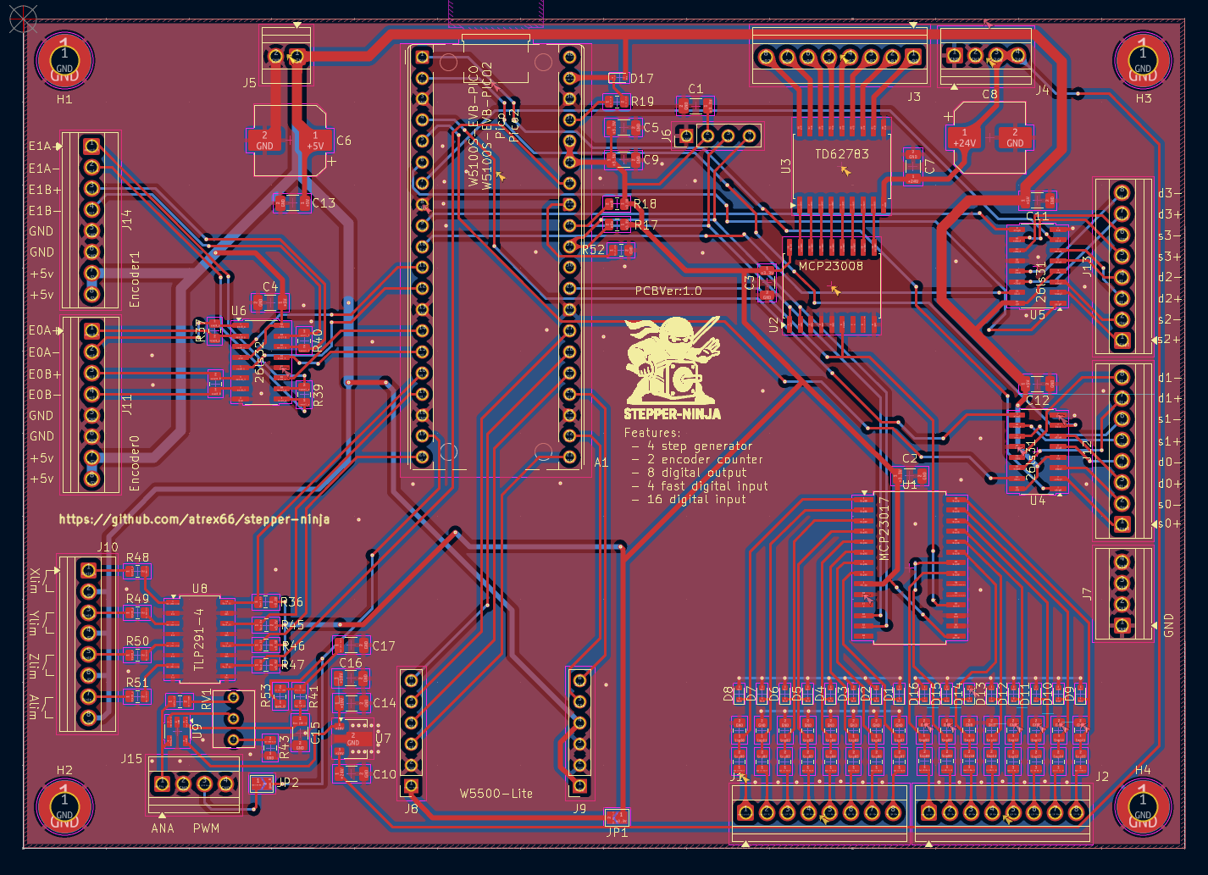Screen dimensions: 1208x875
Task: Select the E1A+ pin label
Action: pos(45,146)
